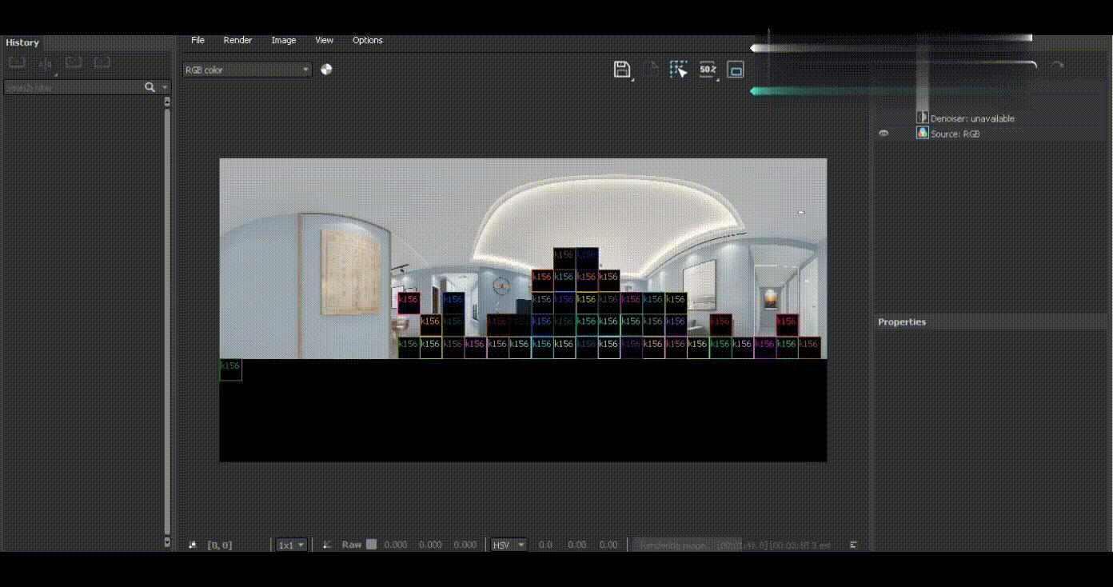The image size is (1113, 587).
Task: Click the Save image icon
Action: (x=621, y=70)
